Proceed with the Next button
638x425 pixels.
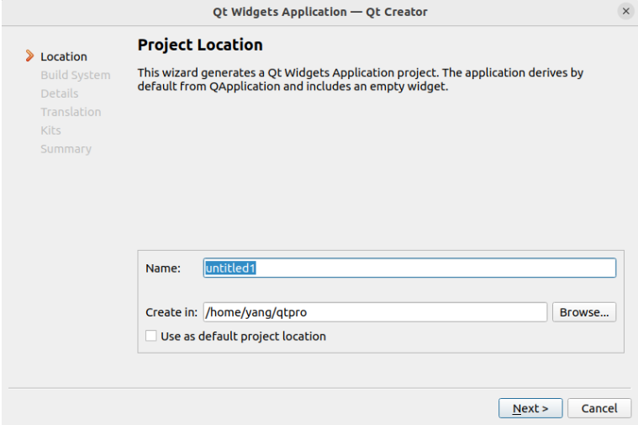click(x=530, y=408)
